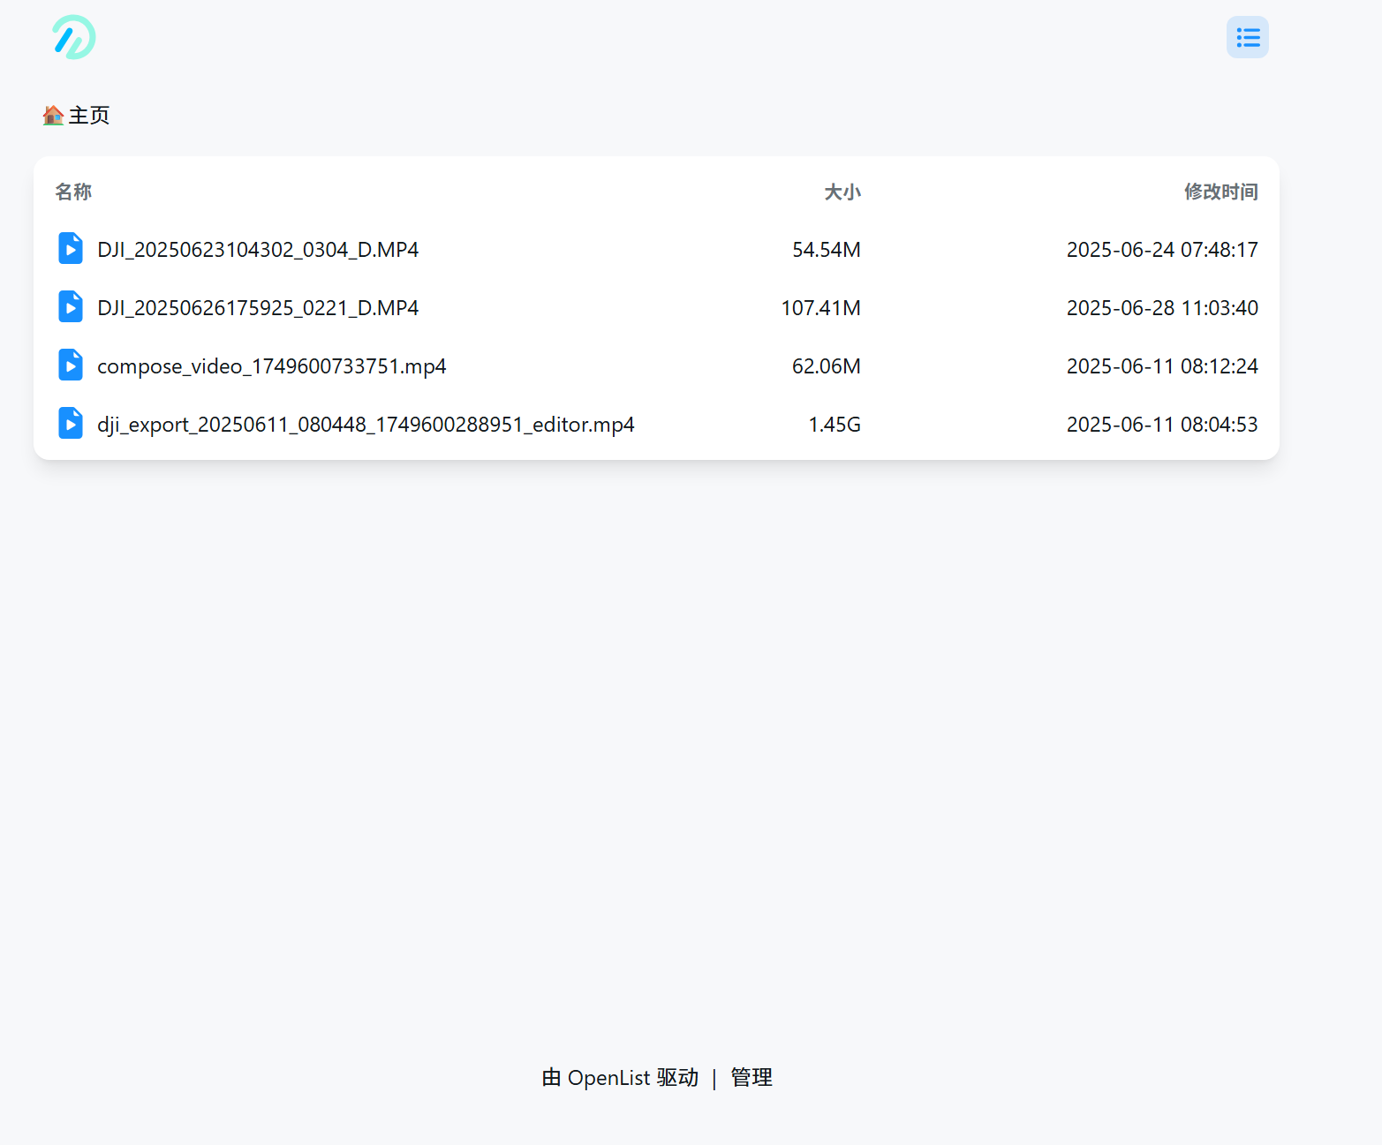Open the dji_export_20250611 editor video
The image size is (1382, 1145).
click(x=366, y=424)
